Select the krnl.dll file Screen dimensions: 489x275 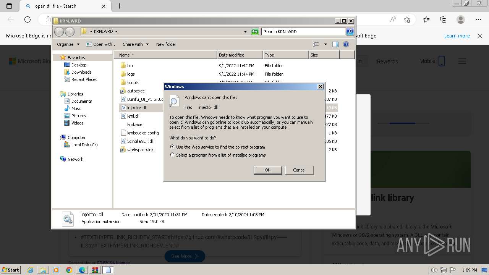pos(133,116)
